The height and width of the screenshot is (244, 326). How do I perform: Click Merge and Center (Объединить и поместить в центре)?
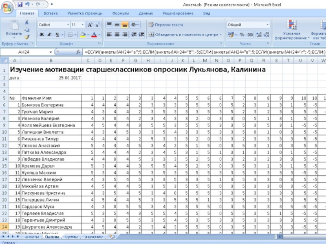point(185,35)
